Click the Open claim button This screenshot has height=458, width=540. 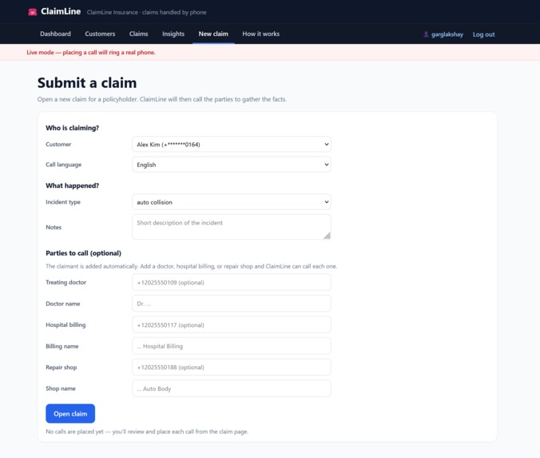(70, 413)
